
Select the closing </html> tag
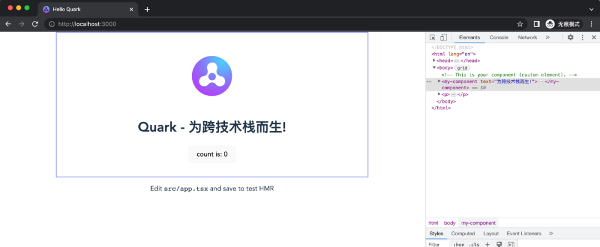pos(441,108)
